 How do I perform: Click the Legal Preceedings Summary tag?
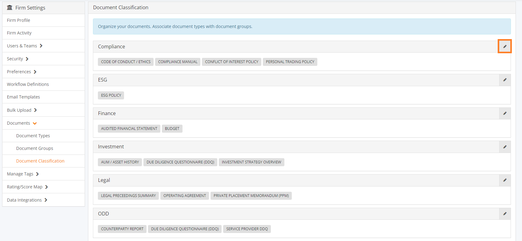tap(128, 196)
